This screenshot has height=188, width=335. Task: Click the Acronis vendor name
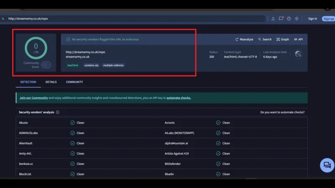tap(170, 123)
